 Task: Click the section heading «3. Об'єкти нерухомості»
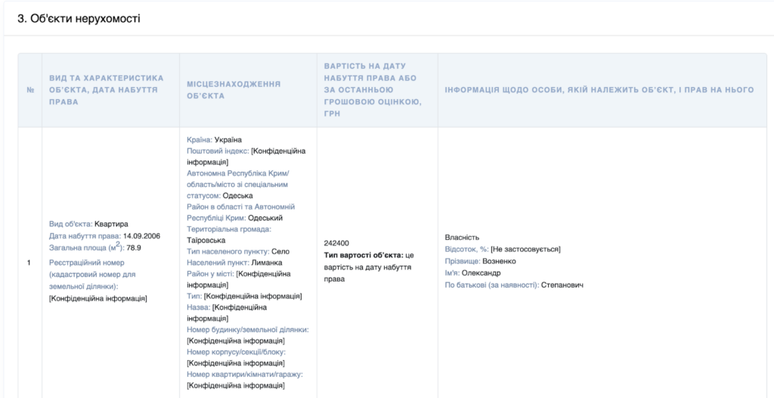click(x=79, y=18)
